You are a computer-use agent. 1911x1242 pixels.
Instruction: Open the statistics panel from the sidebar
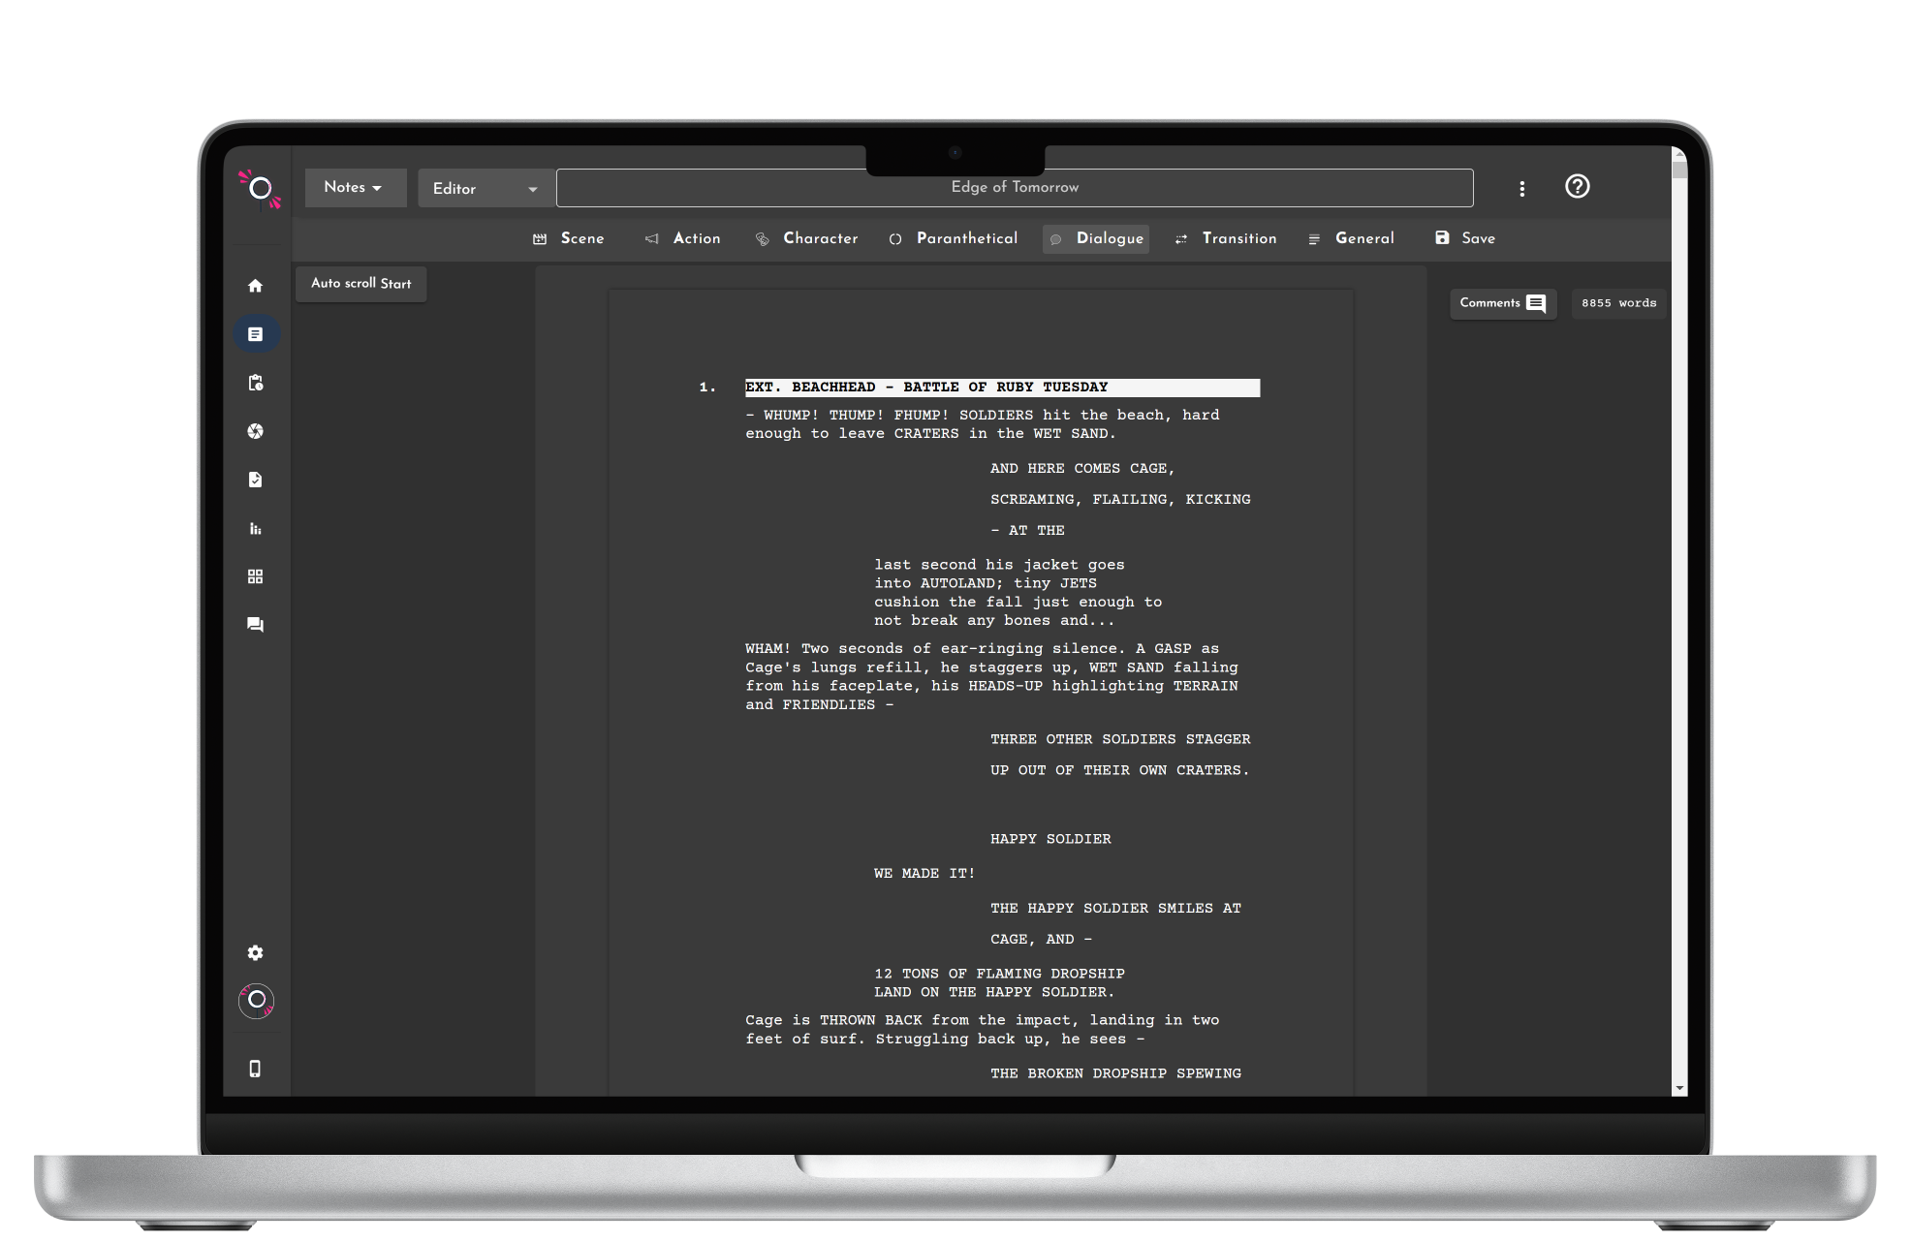click(x=256, y=528)
